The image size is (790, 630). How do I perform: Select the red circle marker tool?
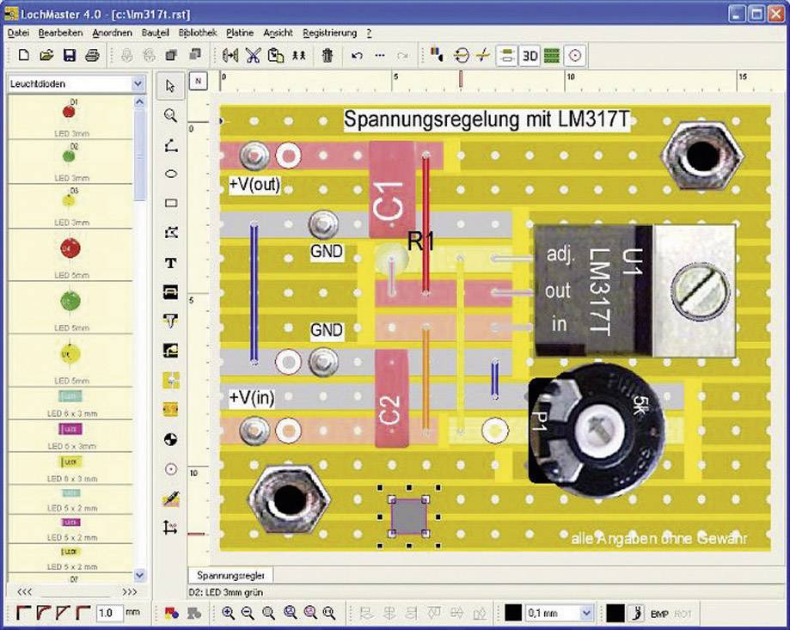[x=171, y=469]
